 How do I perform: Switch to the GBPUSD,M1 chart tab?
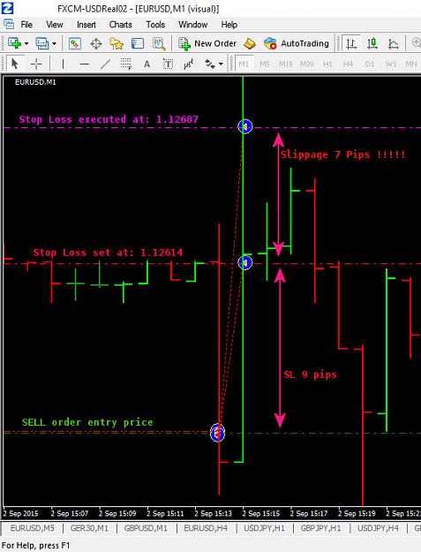click(x=146, y=528)
